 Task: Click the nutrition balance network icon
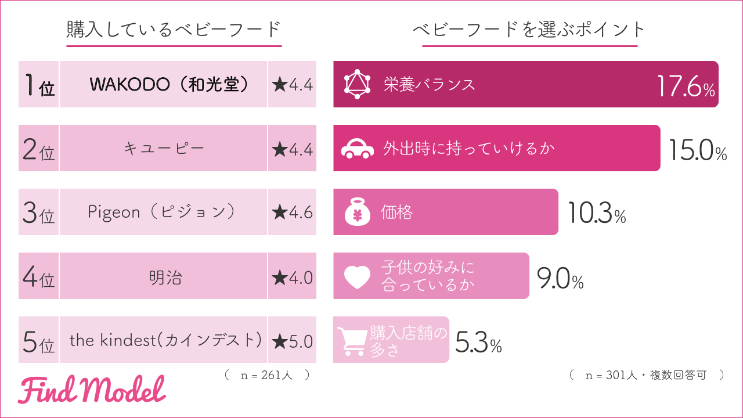357,85
